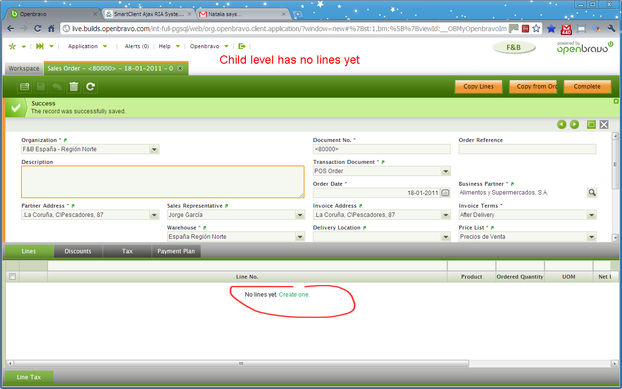This screenshot has height=389, width=622.
Task: Click the Lines grid horizontal scrollbar
Action: pyautogui.click(x=241, y=364)
